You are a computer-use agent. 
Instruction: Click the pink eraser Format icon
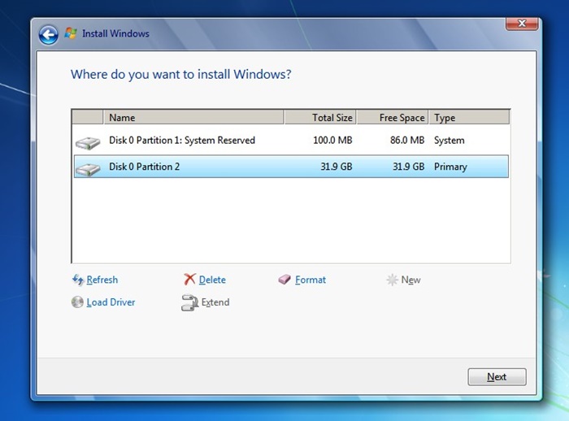pyautogui.click(x=284, y=280)
